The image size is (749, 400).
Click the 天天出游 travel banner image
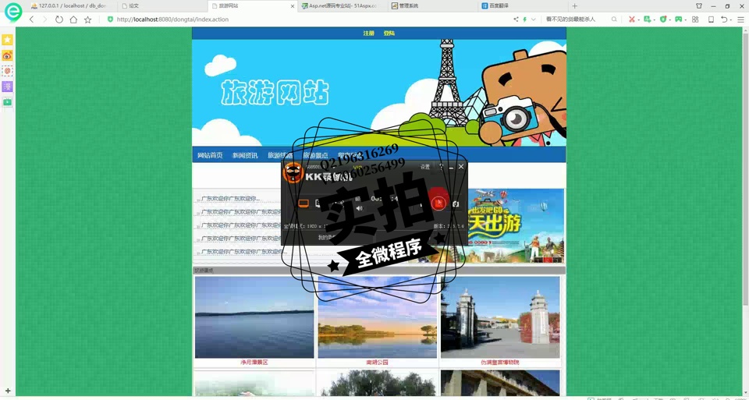(516, 226)
